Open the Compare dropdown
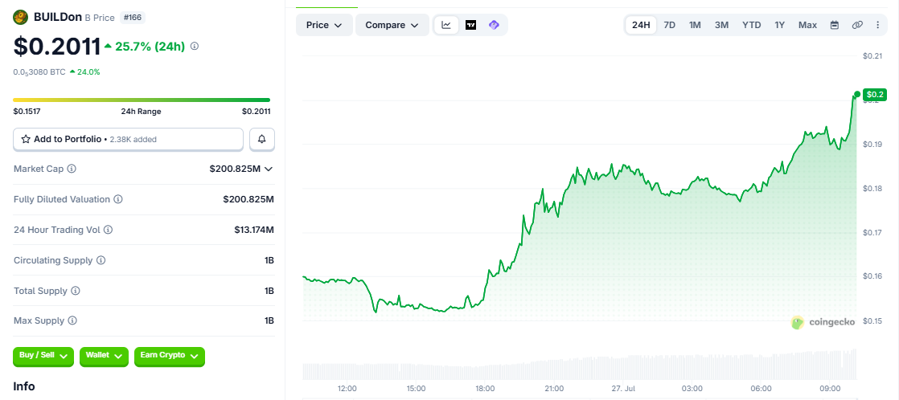 click(392, 25)
